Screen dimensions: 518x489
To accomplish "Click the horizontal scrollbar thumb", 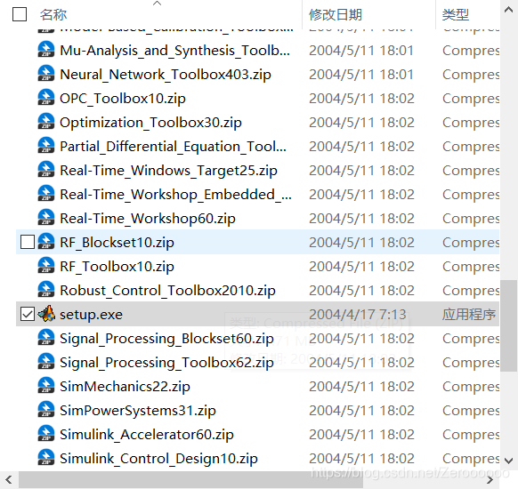I will (x=190, y=480).
